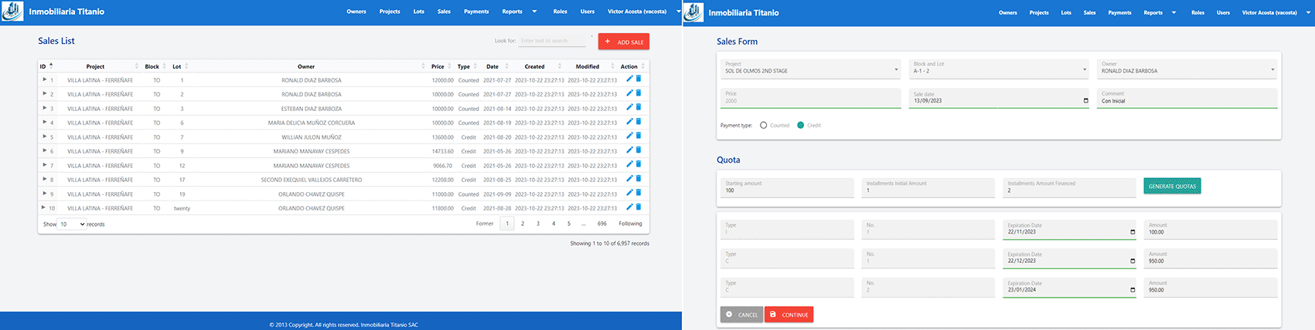Image resolution: width=1315 pixels, height=330 pixels.
Task: Click the Amount field showing 100.00
Action: click(1211, 229)
